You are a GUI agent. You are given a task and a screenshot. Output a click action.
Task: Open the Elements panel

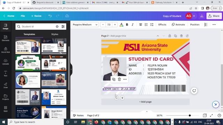[x=6, y=38]
